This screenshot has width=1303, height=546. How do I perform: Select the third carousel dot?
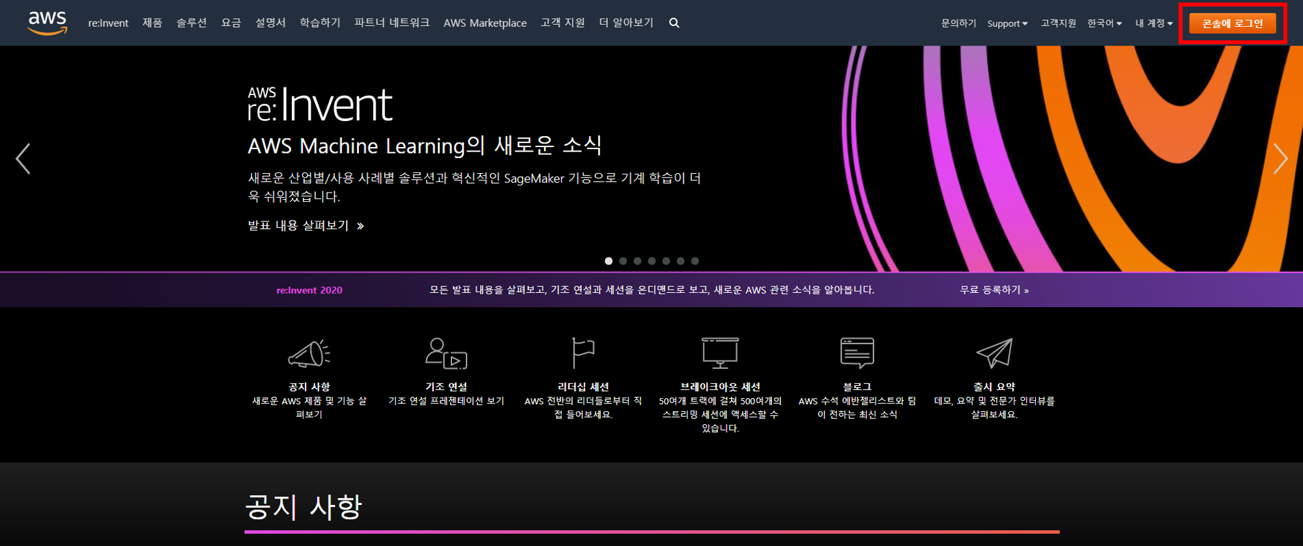[637, 261]
